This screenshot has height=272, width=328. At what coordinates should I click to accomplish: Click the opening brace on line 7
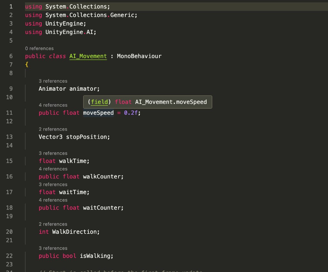click(27, 65)
